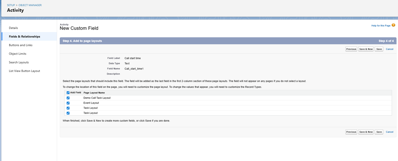Click the SETUP breadcrumb link
The image size is (398, 161).
(x=11, y=5)
